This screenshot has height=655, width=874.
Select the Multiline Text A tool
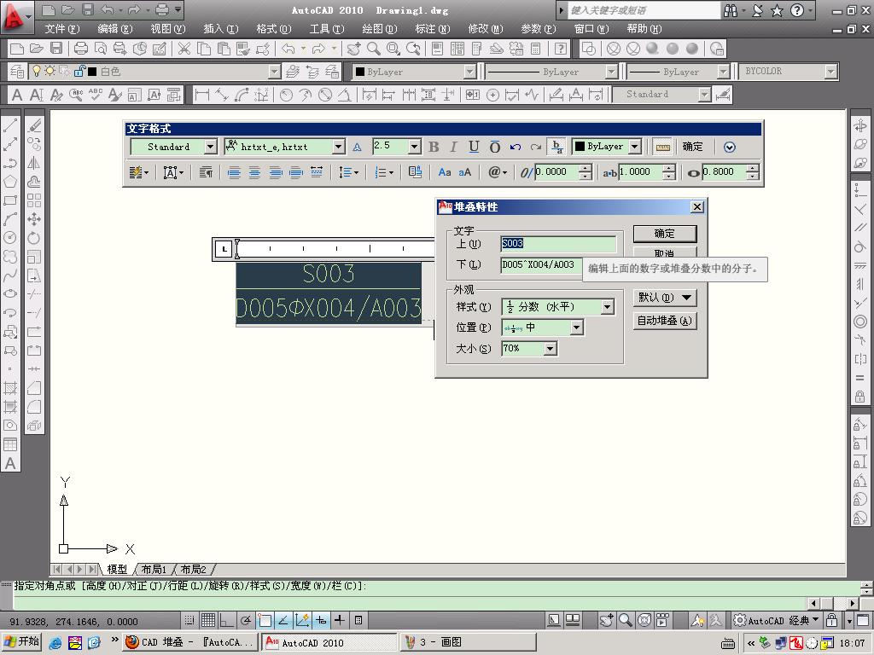click(x=10, y=463)
